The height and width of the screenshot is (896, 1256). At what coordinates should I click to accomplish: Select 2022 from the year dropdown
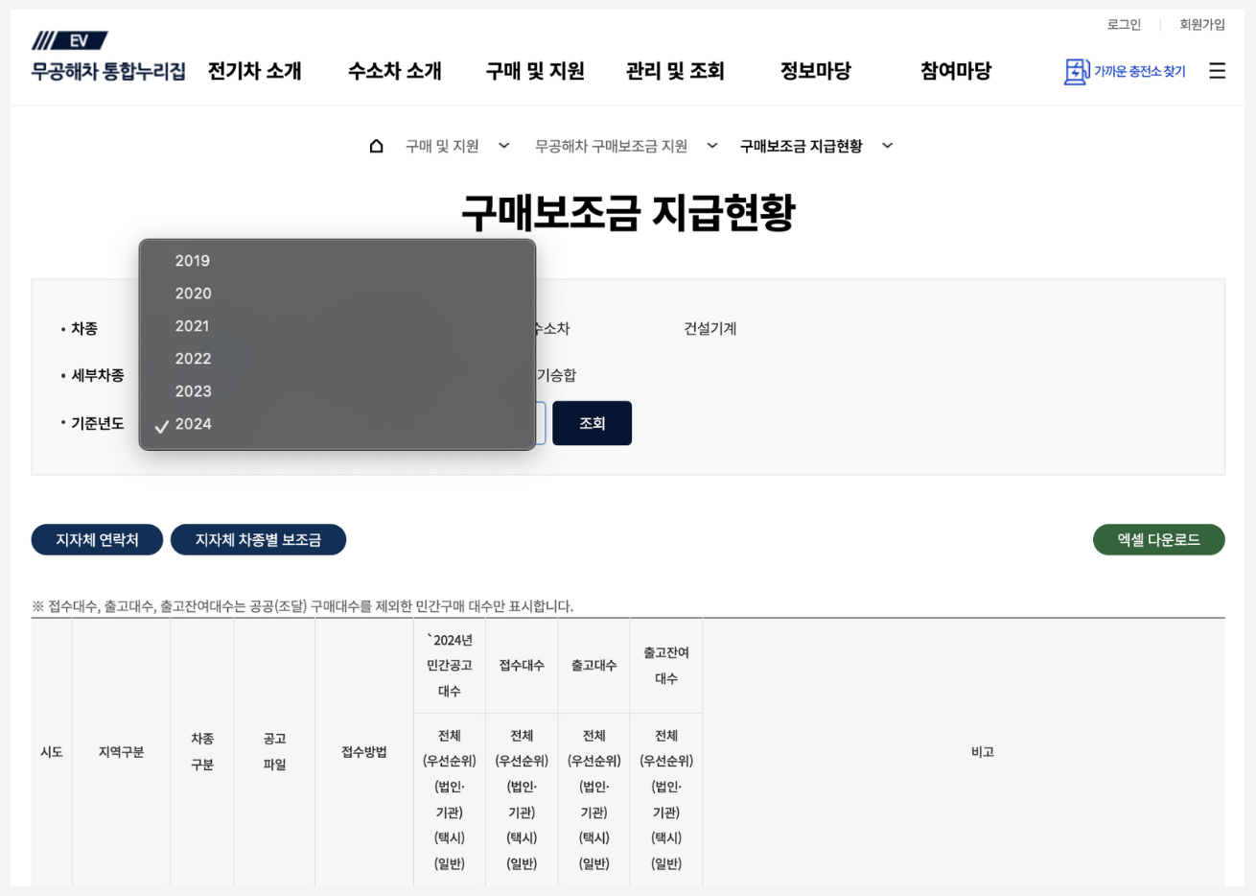pyautogui.click(x=192, y=358)
